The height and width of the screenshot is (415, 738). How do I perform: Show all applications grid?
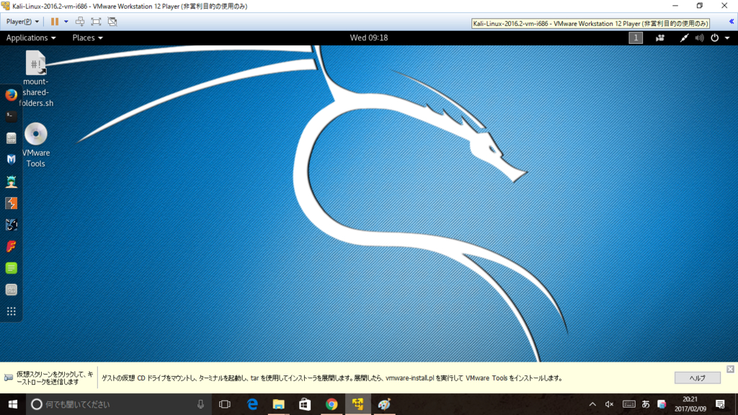point(12,311)
